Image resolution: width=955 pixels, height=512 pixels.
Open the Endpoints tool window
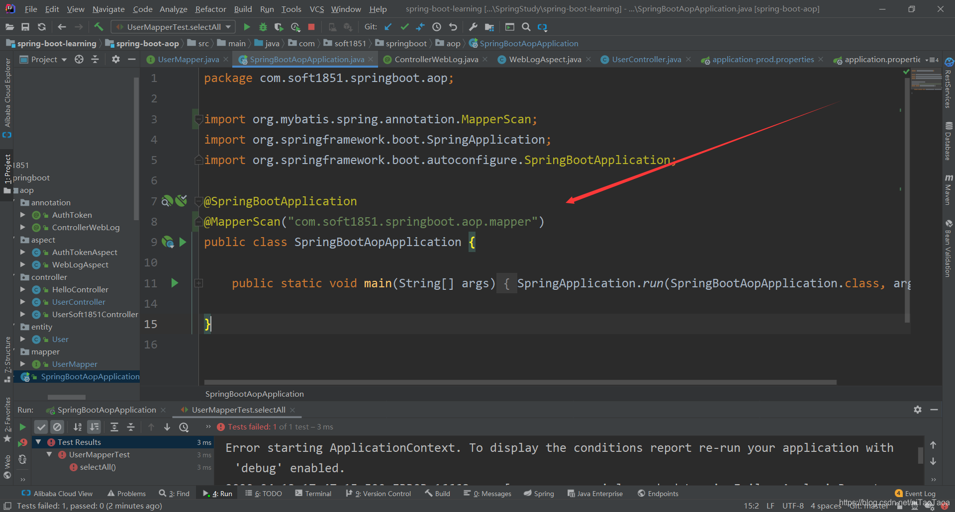tap(658, 494)
